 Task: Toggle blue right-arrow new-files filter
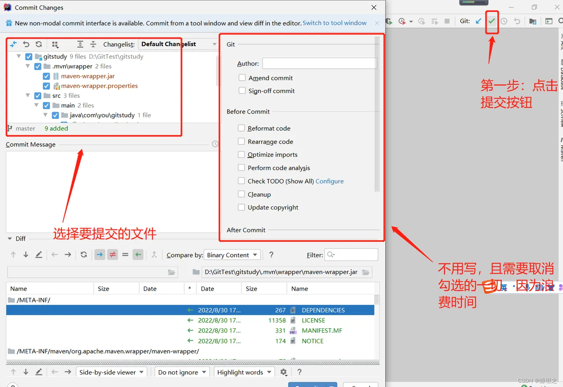[x=100, y=255]
